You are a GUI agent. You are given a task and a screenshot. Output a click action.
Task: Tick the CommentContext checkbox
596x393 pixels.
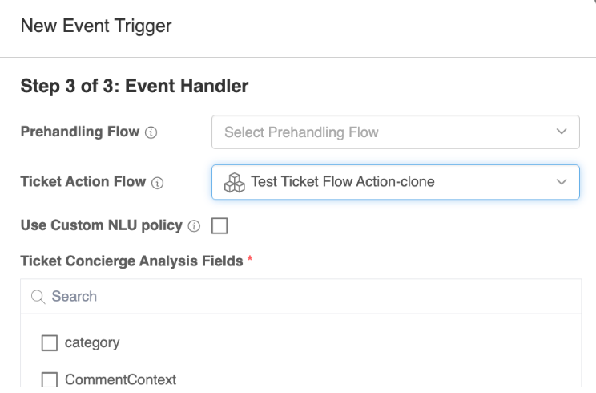tap(50, 379)
